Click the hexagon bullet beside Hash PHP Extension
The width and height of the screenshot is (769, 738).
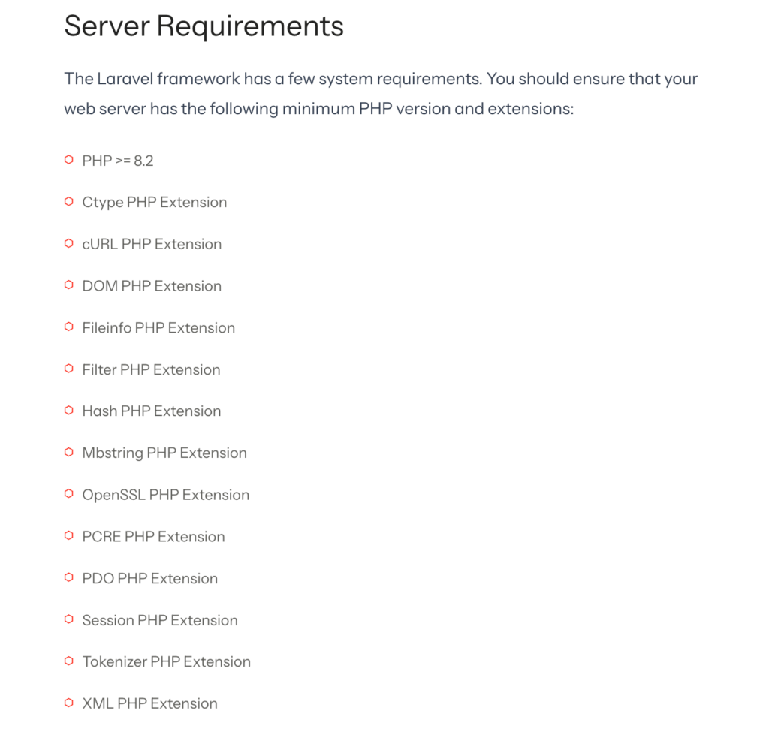[x=68, y=411]
